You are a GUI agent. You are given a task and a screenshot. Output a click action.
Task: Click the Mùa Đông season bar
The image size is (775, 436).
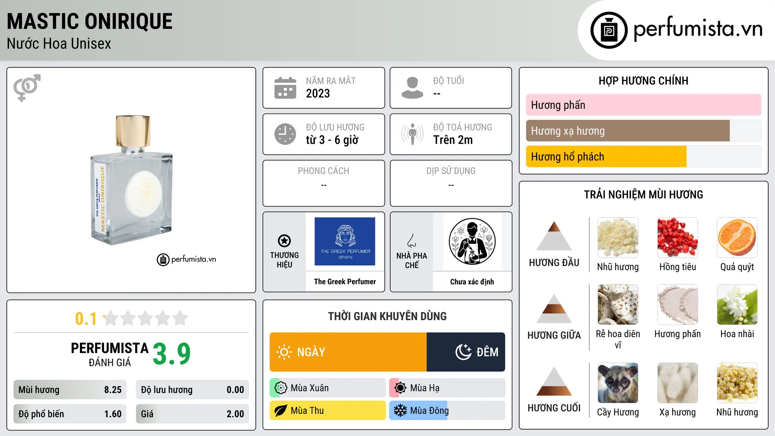447,411
